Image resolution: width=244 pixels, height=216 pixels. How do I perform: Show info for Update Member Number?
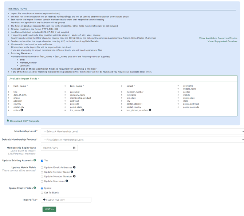pyautogui.click(x=74, y=176)
